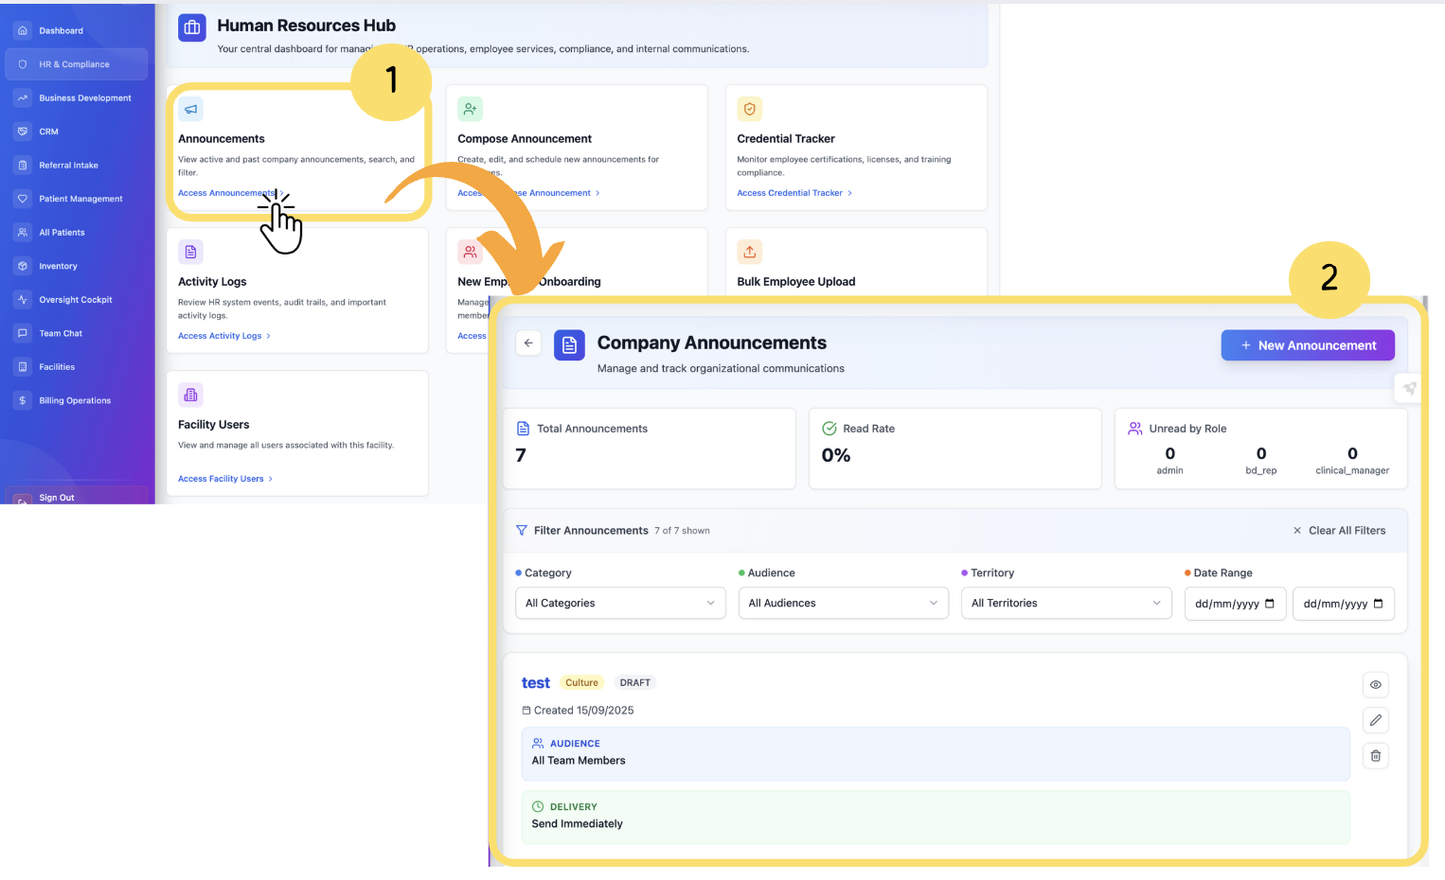The height and width of the screenshot is (880, 1445).
Task: Click the pencil edit icon for test announcement
Action: (1375, 720)
